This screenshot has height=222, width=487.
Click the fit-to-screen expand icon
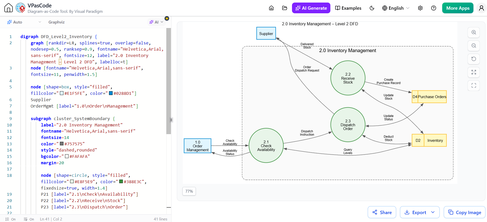click(474, 72)
